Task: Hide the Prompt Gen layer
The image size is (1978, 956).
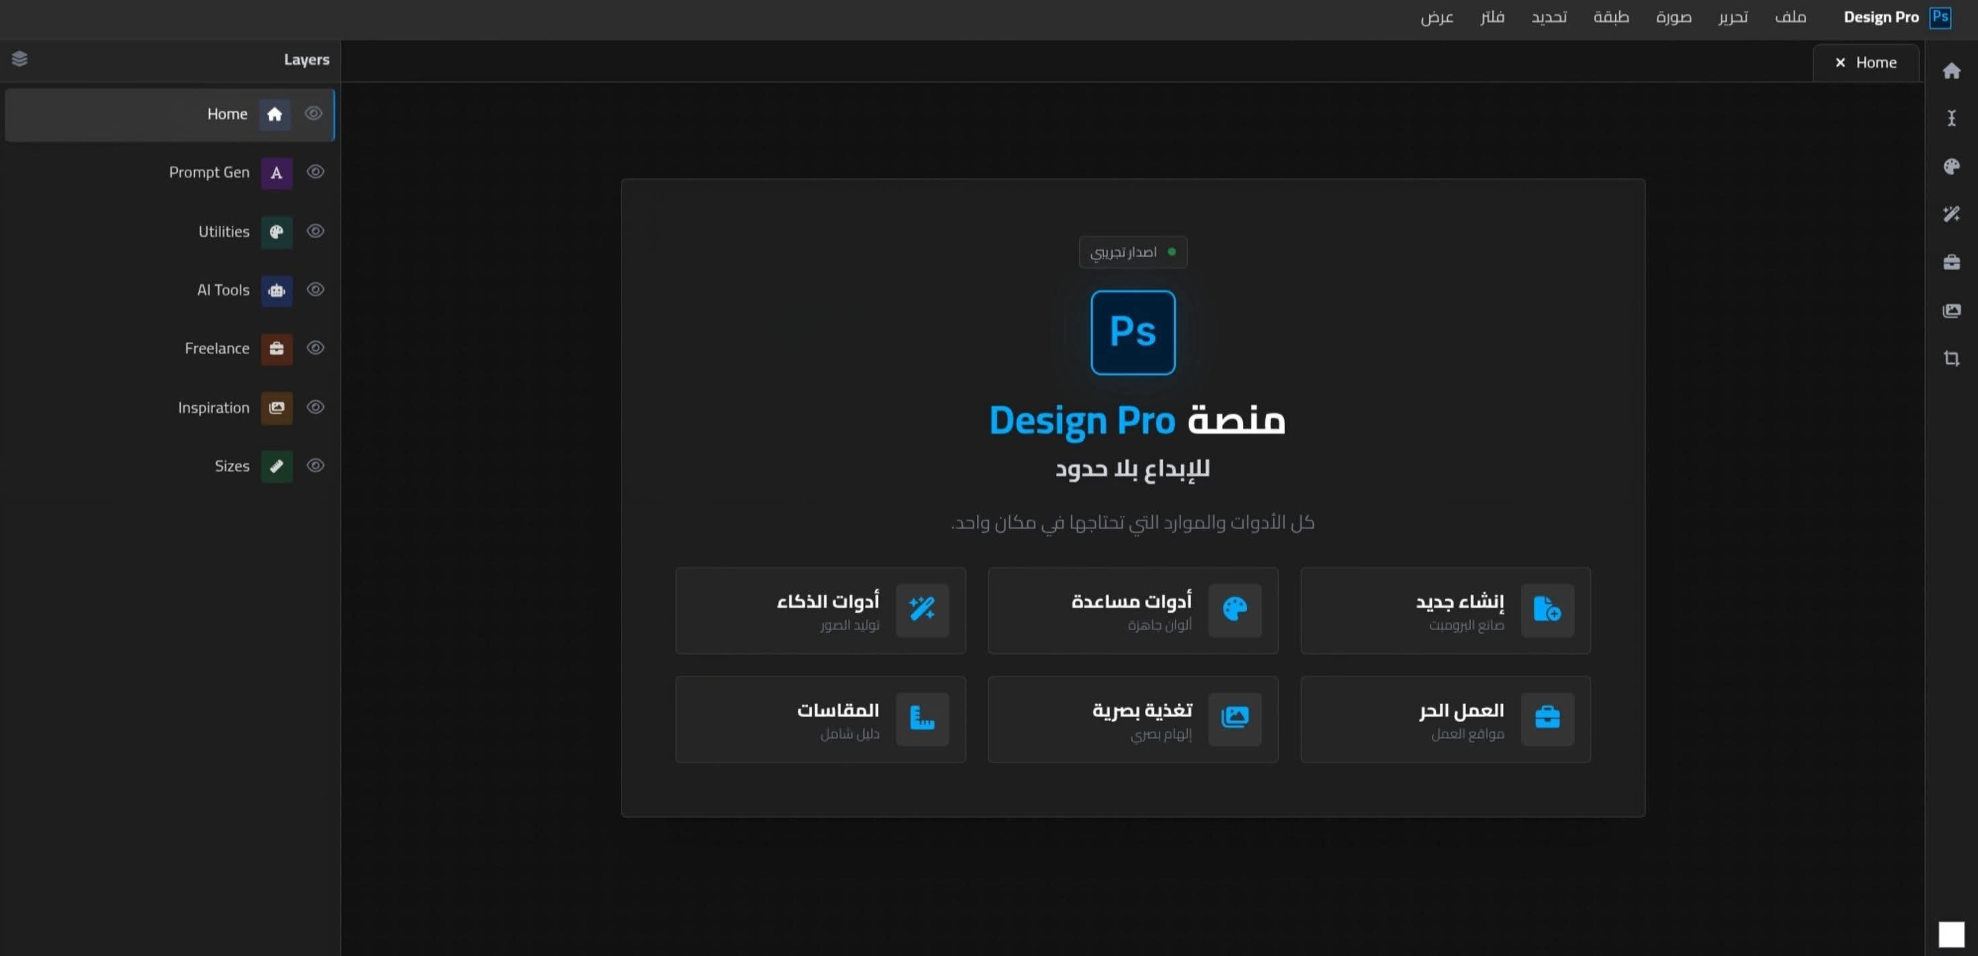Action: coord(315,172)
